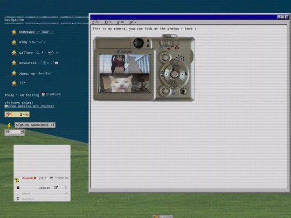Click the pop-out icon next to Upgrade
This screenshot has height=218, width=291.
(x=56, y=188)
